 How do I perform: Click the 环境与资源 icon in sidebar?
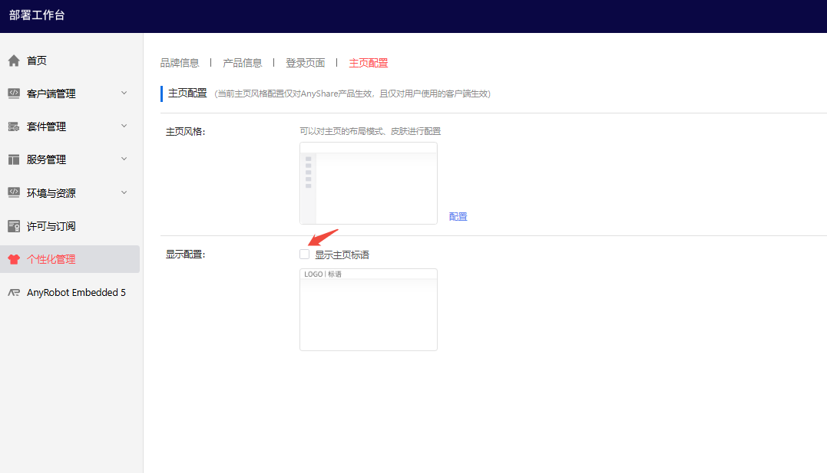point(14,192)
